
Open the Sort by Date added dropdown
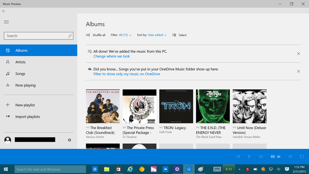(156, 35)
